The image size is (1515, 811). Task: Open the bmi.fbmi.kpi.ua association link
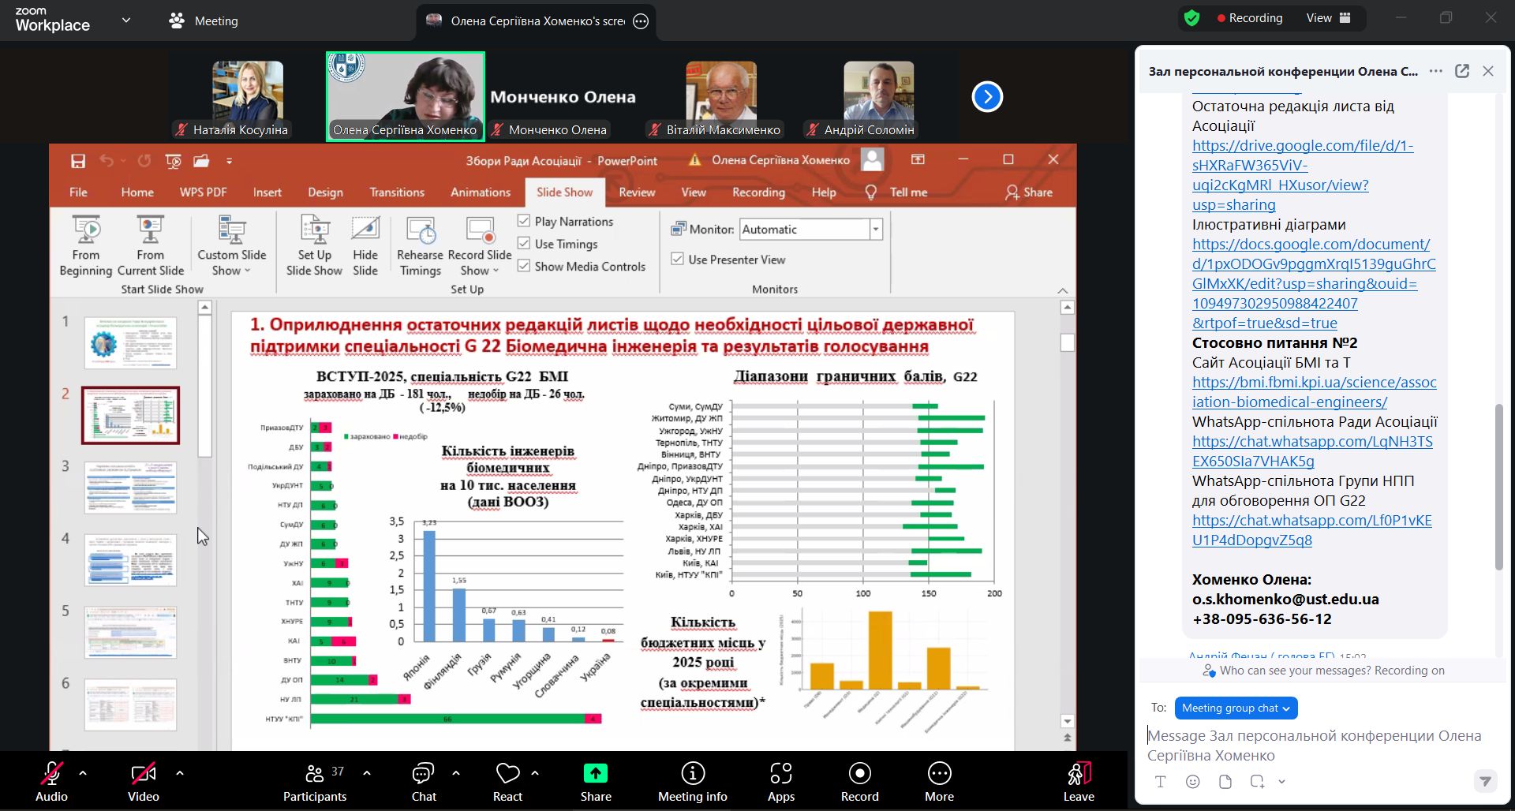click(x=1314, y=392)
